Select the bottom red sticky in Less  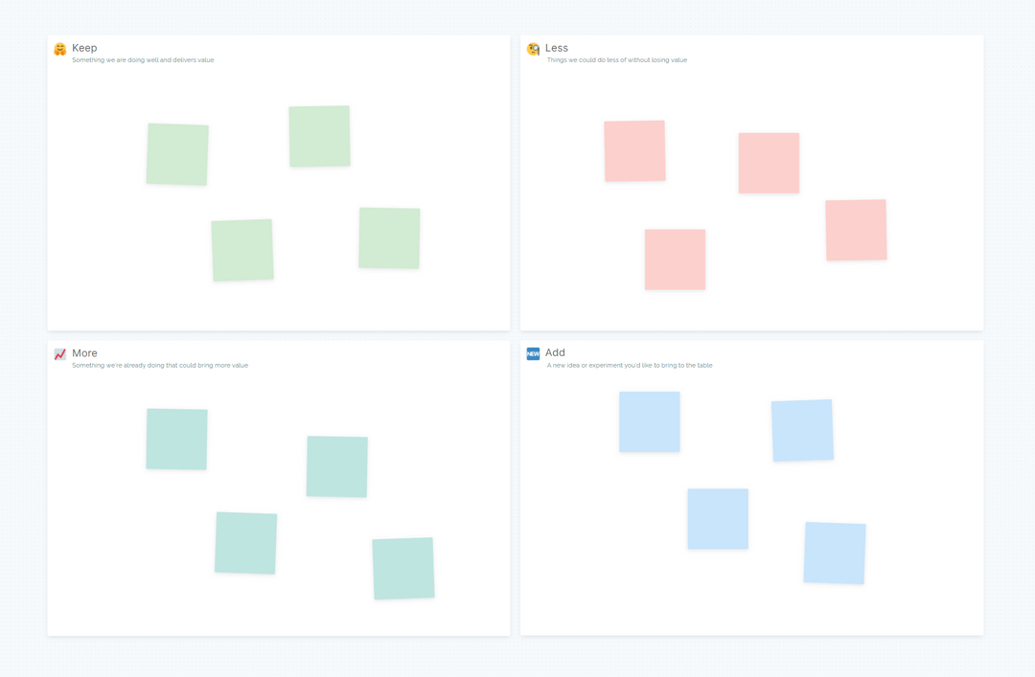click(676, 259)
